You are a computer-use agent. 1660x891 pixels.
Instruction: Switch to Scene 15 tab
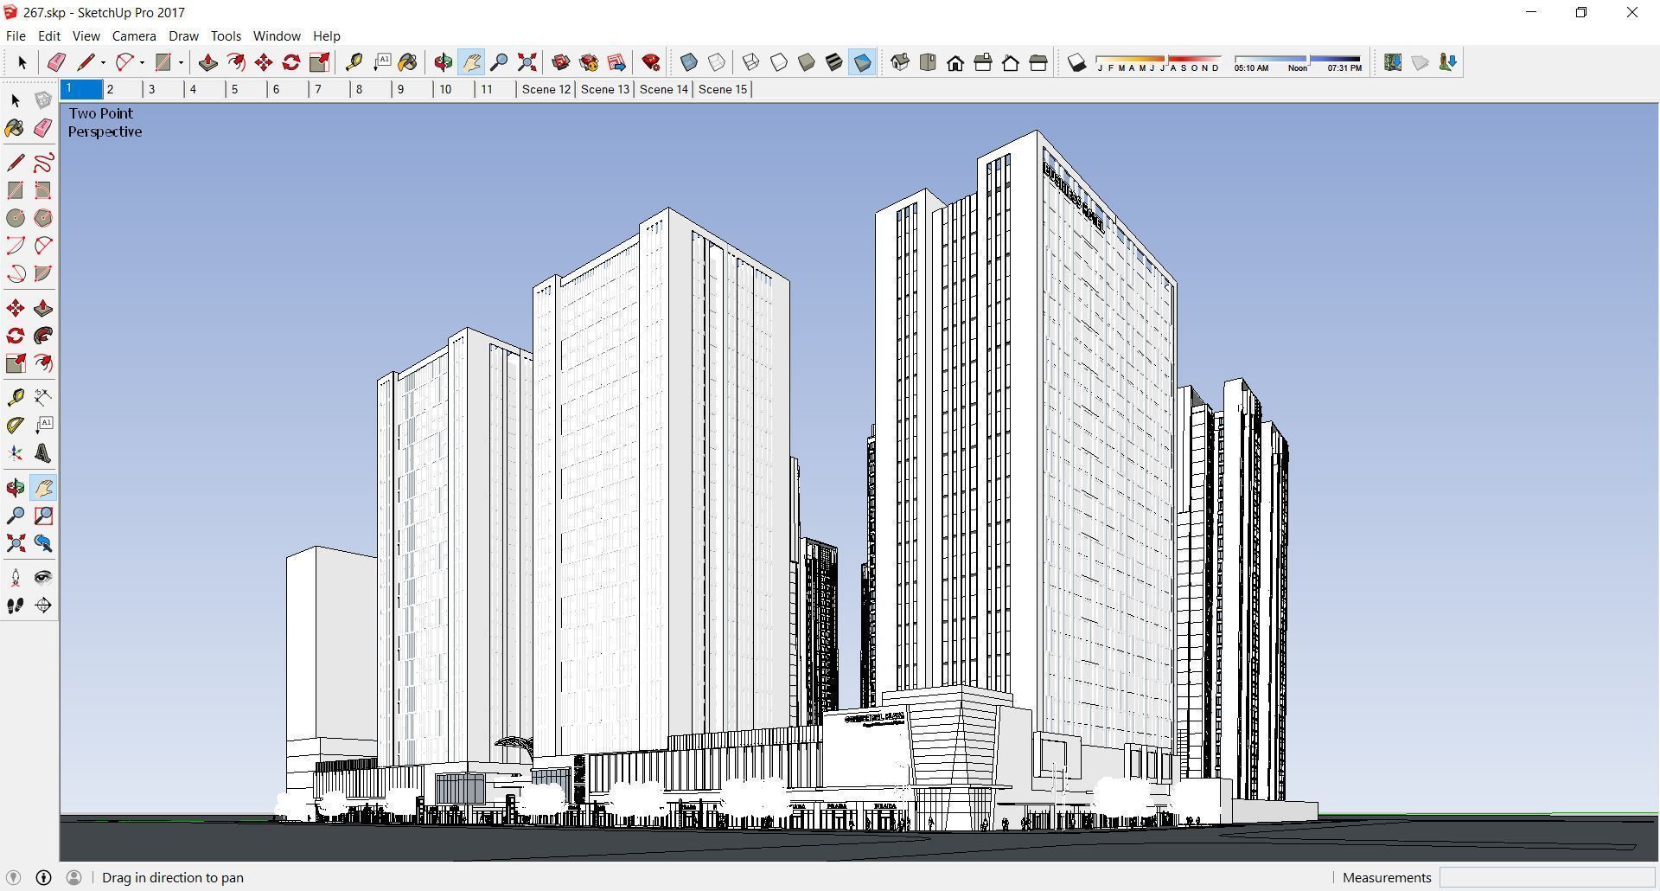[x=723, y=89]
